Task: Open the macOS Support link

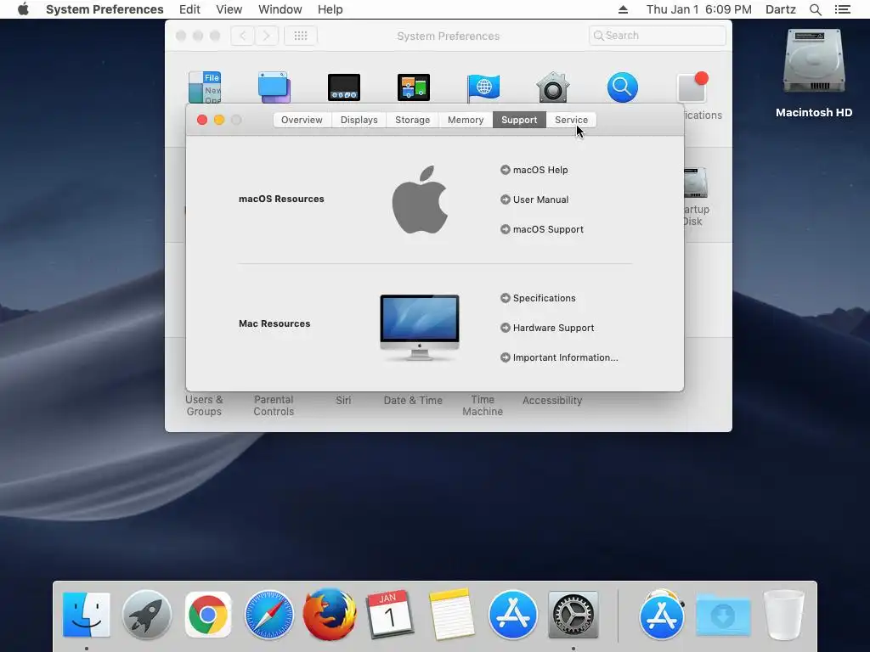Action: tap(548, 229)
